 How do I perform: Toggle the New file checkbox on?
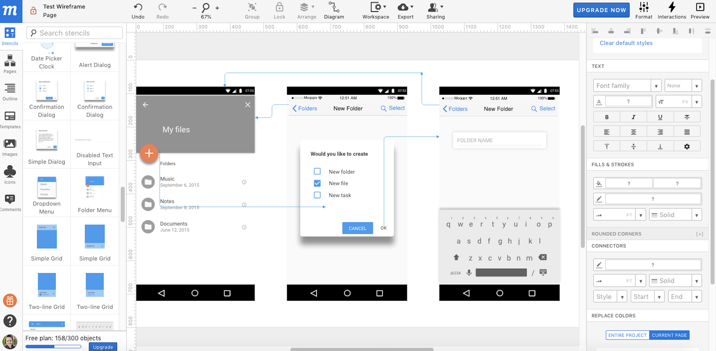pyautogui.click(x=317, y=183)
